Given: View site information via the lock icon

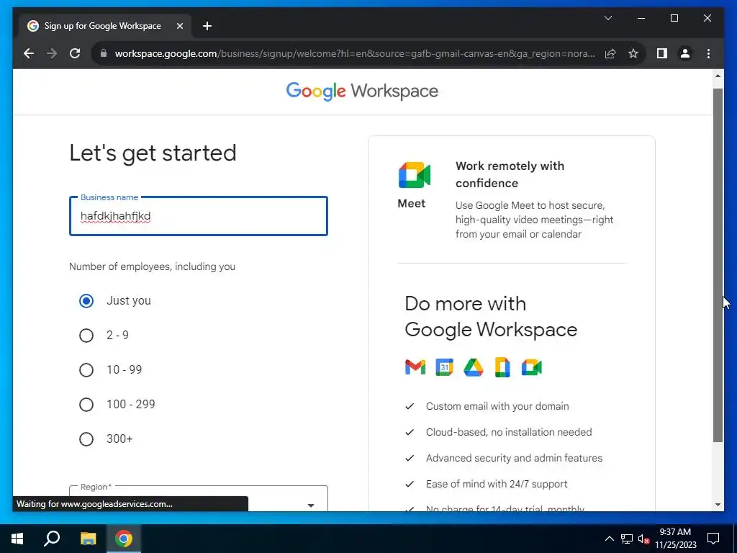Looking at the screenshot, I should coord(104,53).
